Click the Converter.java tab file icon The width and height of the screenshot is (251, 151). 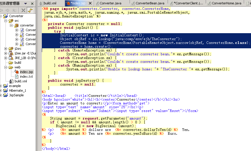tap(97, 3)
